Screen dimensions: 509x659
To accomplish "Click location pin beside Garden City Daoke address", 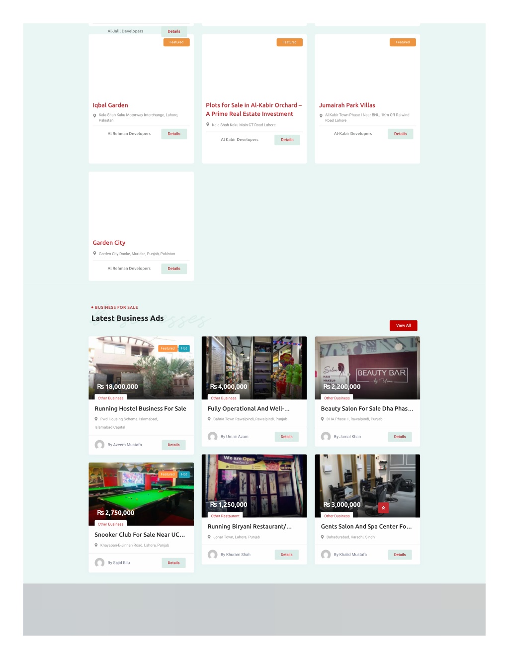I will [x=94, y=253].
